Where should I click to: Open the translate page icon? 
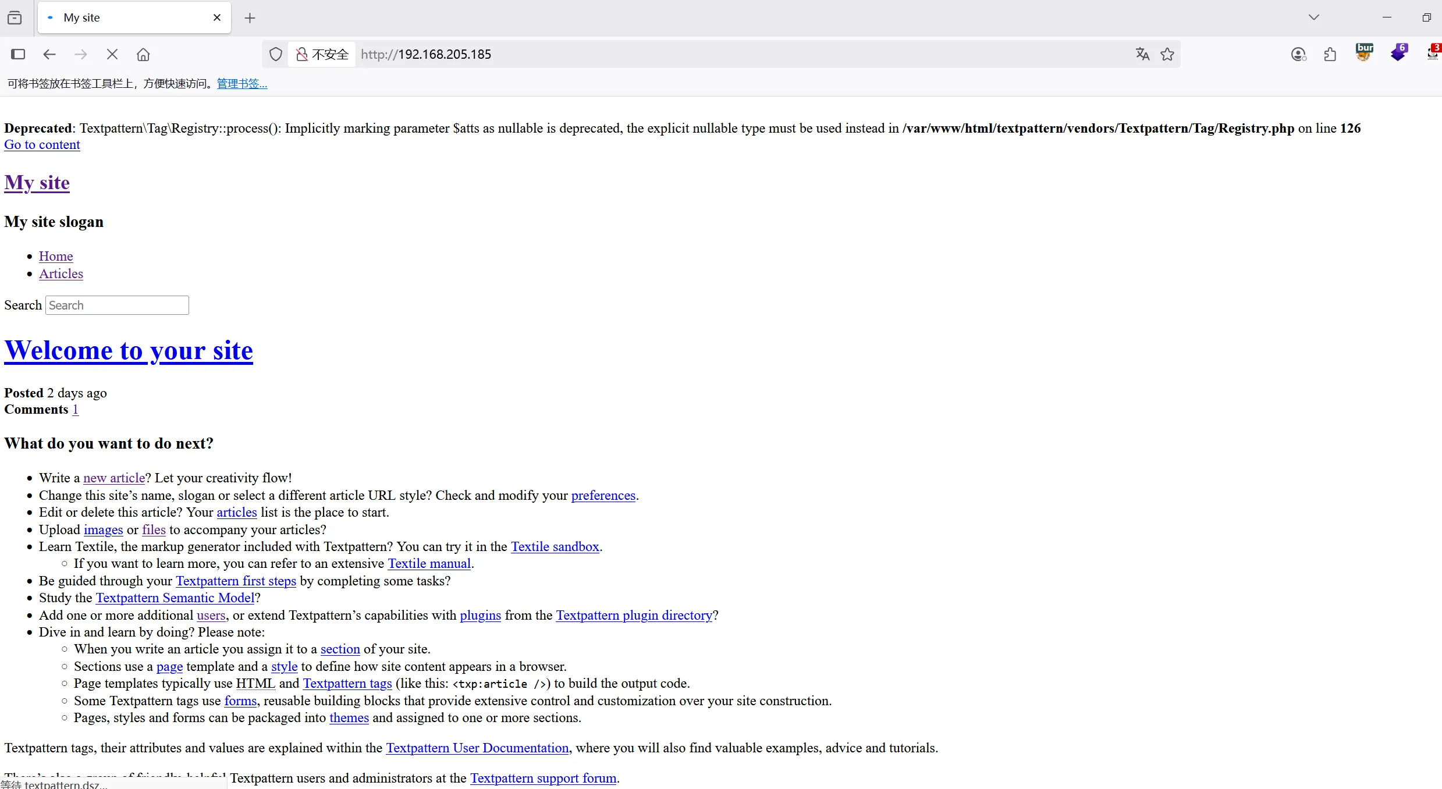1142,54
